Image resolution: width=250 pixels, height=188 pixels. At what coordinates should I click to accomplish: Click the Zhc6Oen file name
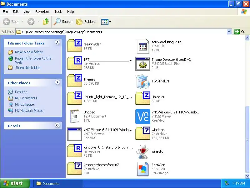point(158,165)
